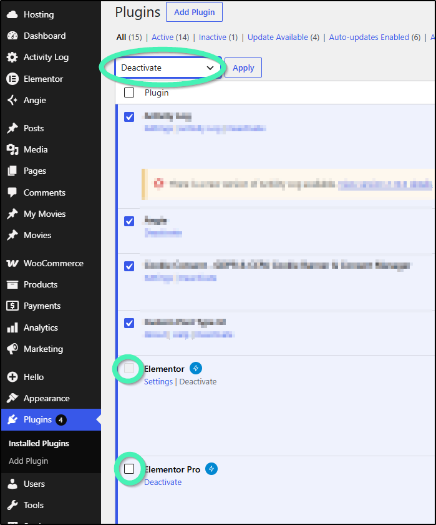This screenshot has width=436, height=525.
Task: Filter plugins by Inactive
Action: [x=213, y=37]
